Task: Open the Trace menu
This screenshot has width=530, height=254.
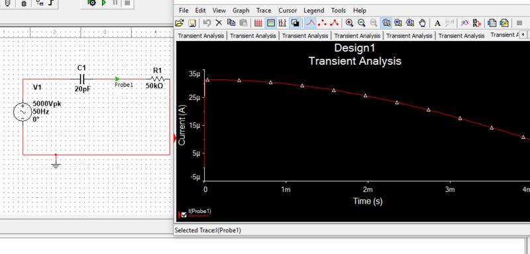Action: pyautogui.click(x=264, y=11)
